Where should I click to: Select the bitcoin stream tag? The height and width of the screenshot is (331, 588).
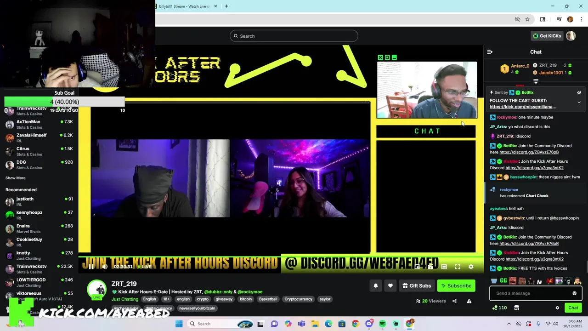pyautogui.click(x=246, y=299)
